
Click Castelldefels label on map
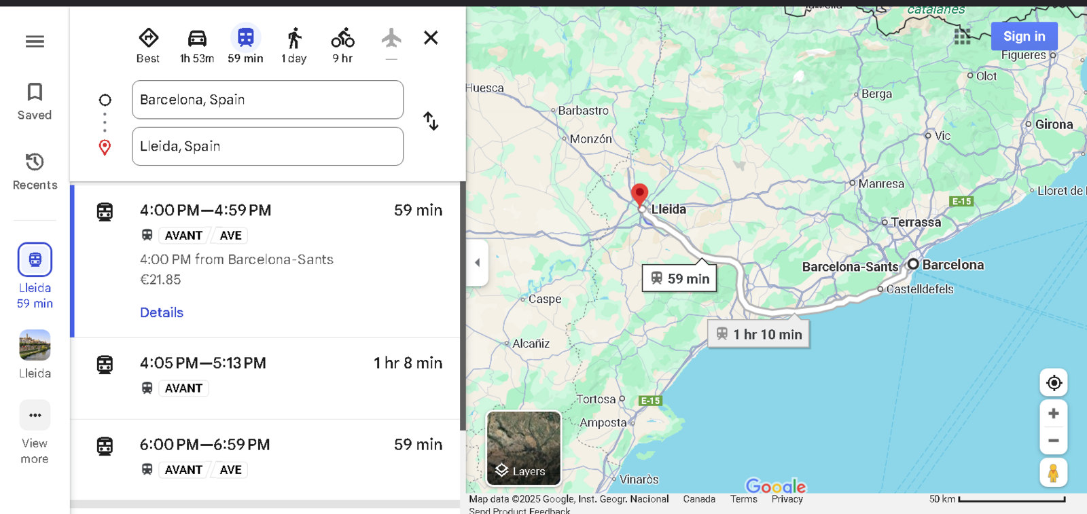click(x=920, y=289)
